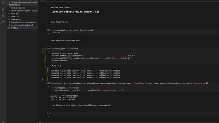
Task: Open the Extensions view
Action: [3, 23]
